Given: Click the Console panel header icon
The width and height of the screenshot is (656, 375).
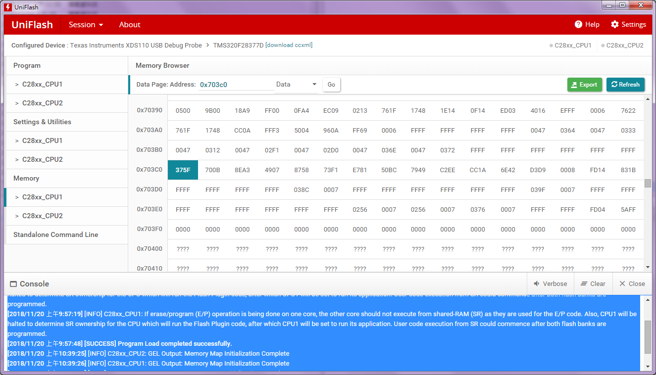Looking at the screenshot, I should (13, 284).
